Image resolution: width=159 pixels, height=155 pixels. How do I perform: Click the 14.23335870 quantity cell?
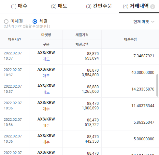[x=143, y=89]
